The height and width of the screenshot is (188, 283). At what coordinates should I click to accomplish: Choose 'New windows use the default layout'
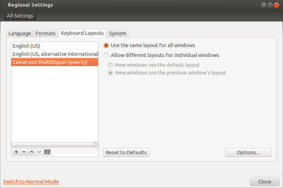111,65
